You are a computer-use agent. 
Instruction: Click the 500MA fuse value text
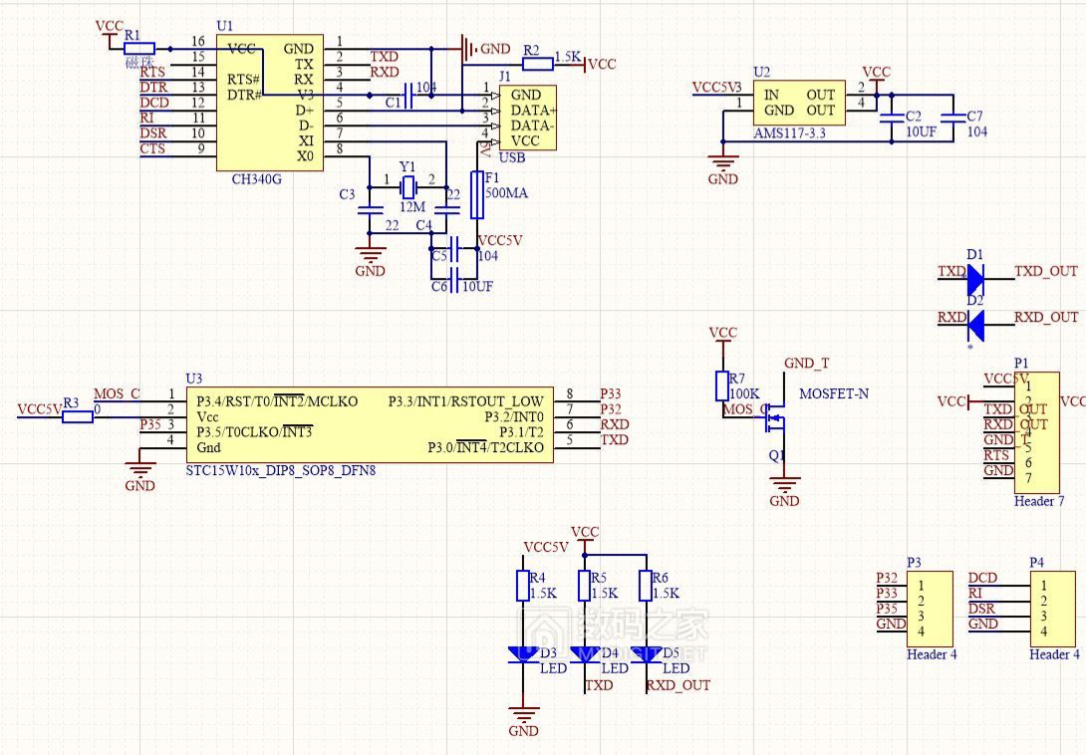(x=506, y=193)
